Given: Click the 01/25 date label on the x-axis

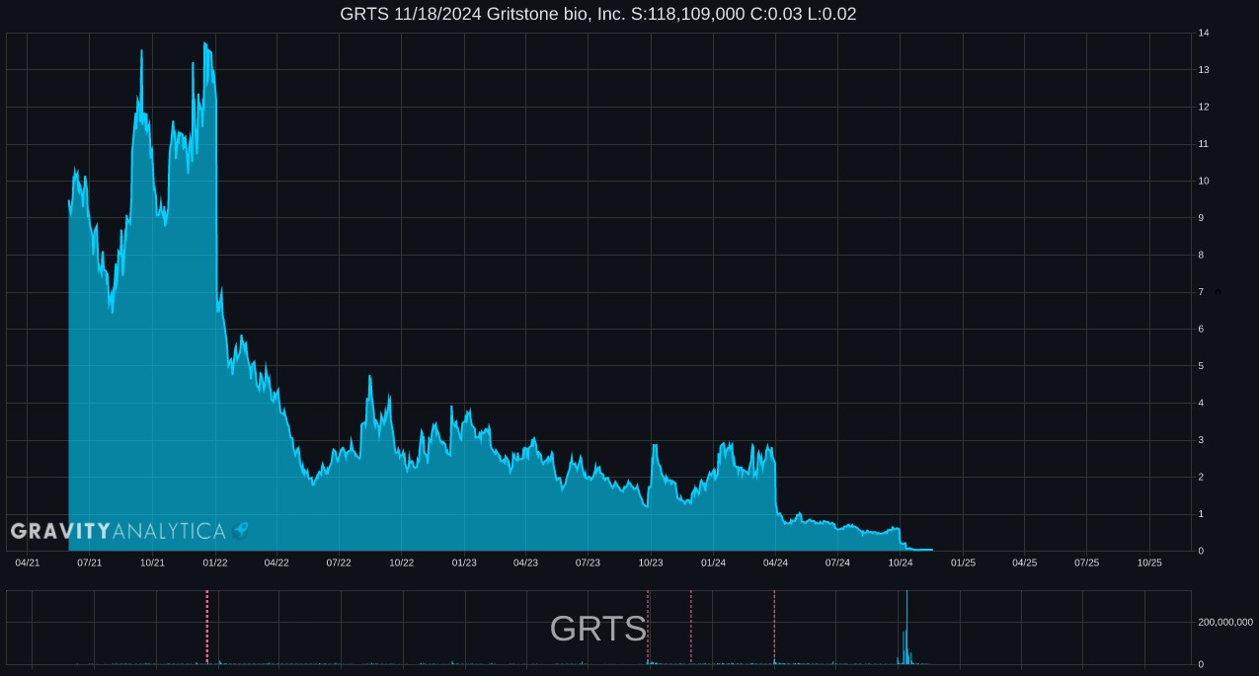Looking at the screenshot, I should pos(963,563).
